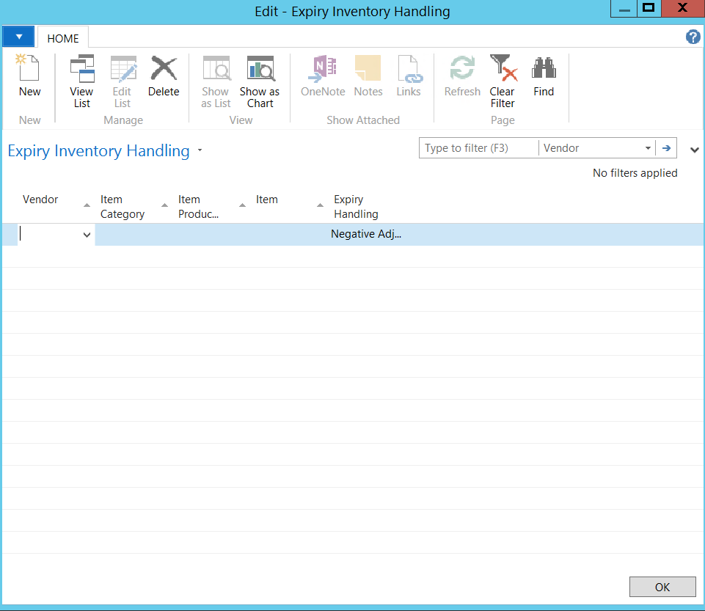Viewport: 705px width, 611px height.
Task: Sort by the Expiry Handling column header
Action: tap(356, 207)
